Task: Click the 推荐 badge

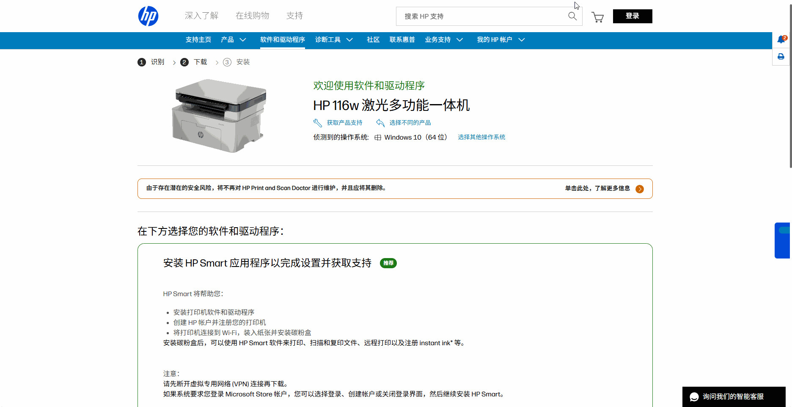Action: (x=388, y=263)
